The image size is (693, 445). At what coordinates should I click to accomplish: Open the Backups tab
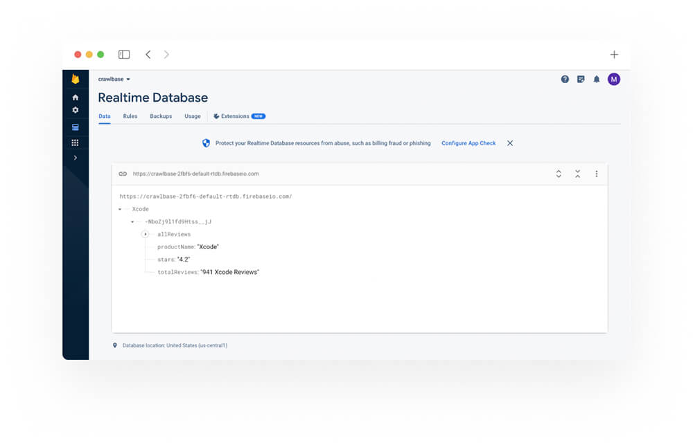pyautogui.click(x=161, y=116)
